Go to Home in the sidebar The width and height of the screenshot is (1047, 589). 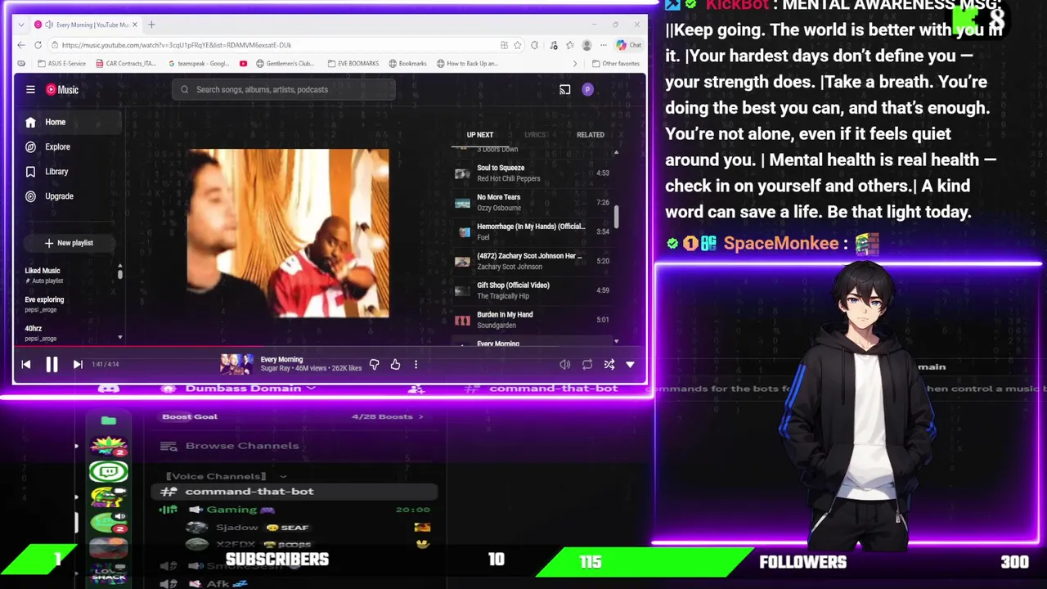coord(69,122)
